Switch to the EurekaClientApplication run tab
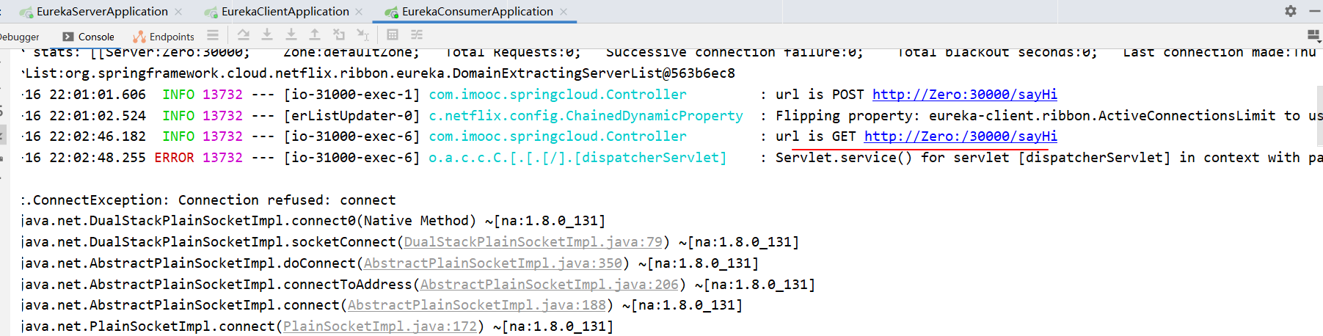The width and height of the screenshot is (1323, 336). click(x=285, y=11)
